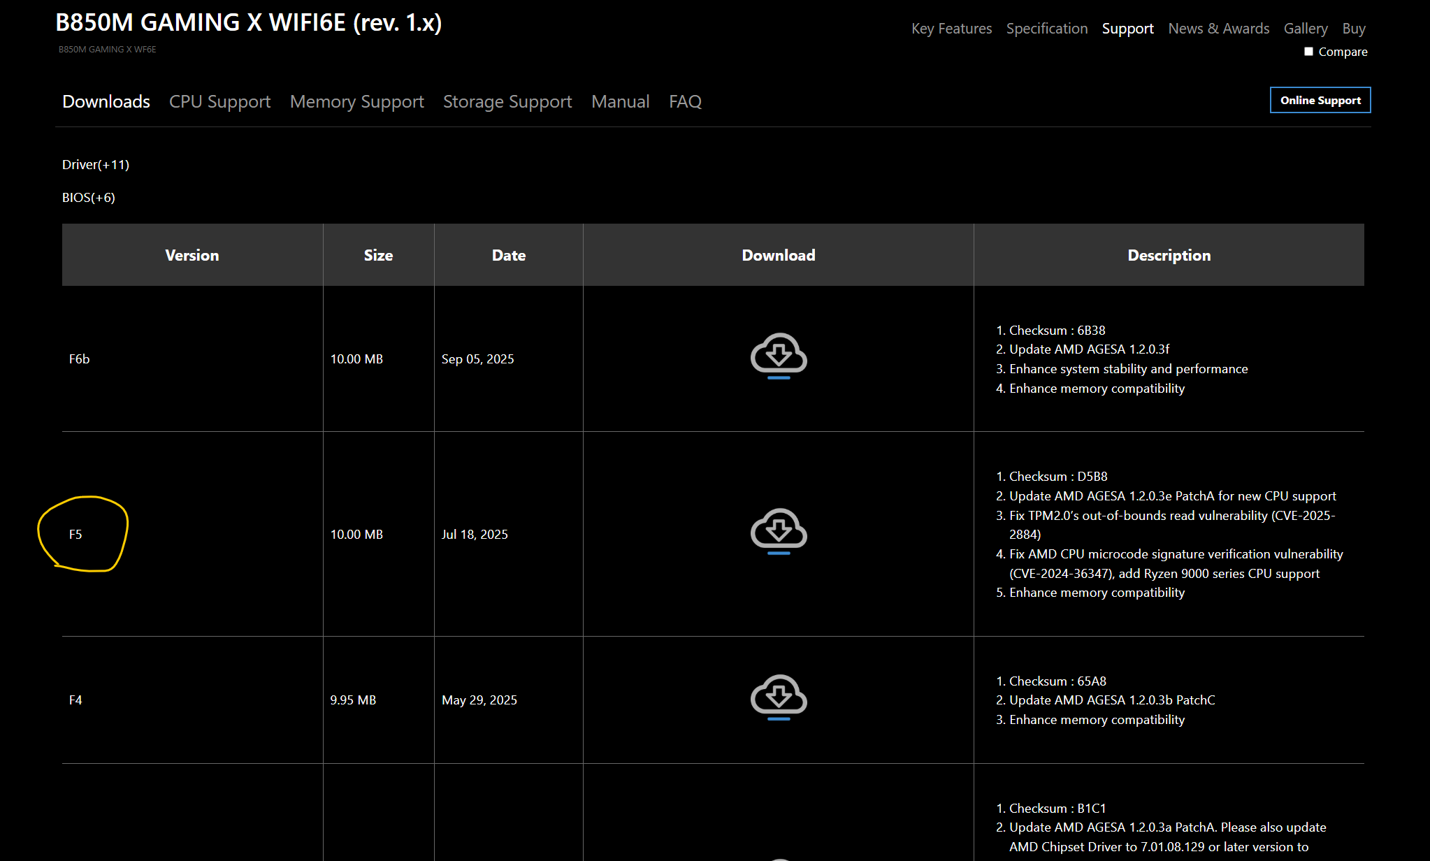Click Update AMD AGESA 1.2.0.3a PatchA line
The width and height of the screenshot is (1430, 861).
pos(1168,837)
